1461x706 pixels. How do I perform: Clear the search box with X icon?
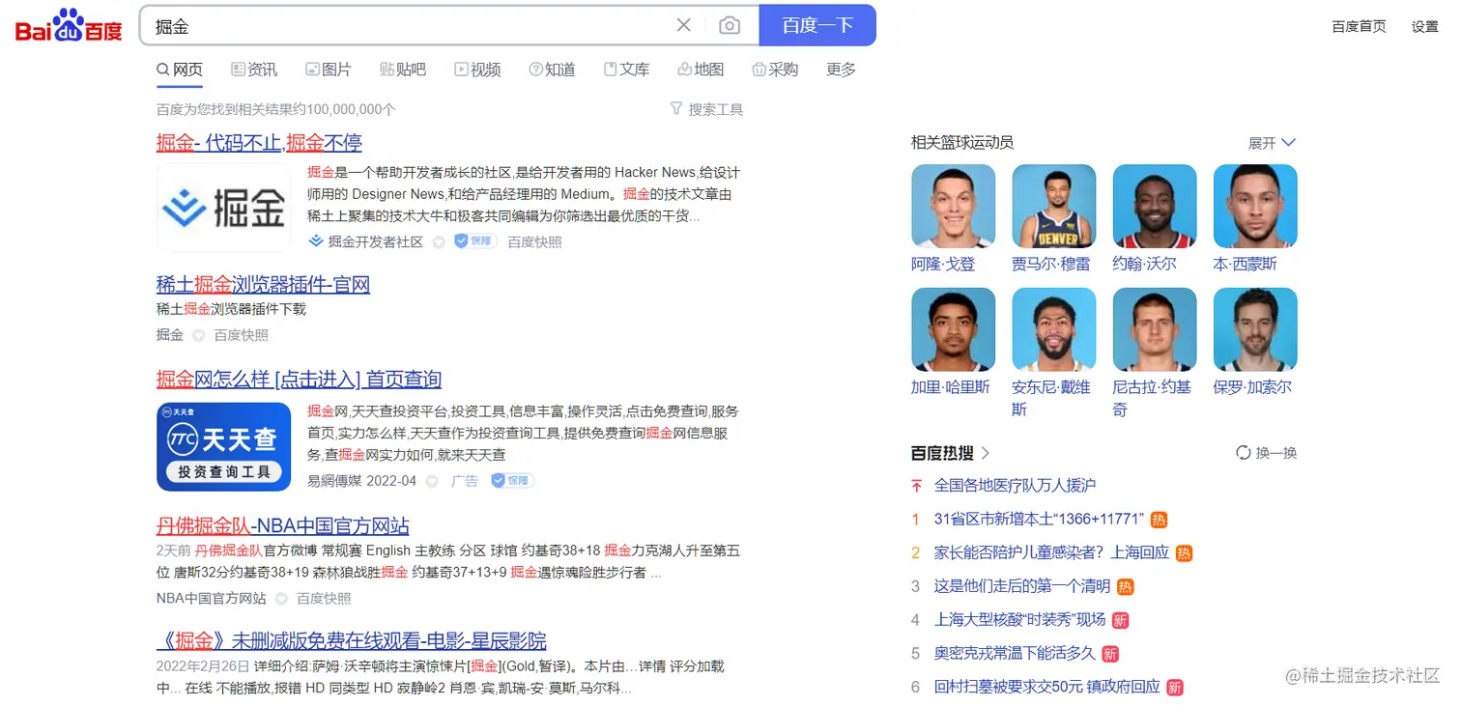pyautogui.click(x=684, y=25)
